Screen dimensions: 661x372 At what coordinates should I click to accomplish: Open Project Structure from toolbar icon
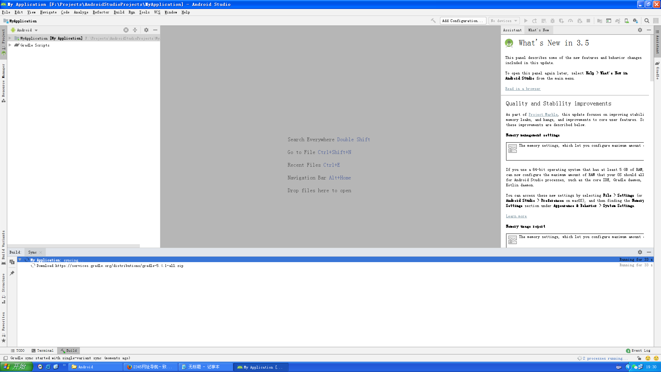click(600, 21)
